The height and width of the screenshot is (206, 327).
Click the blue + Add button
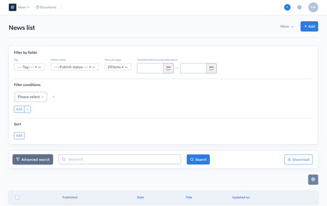point(309,27)
